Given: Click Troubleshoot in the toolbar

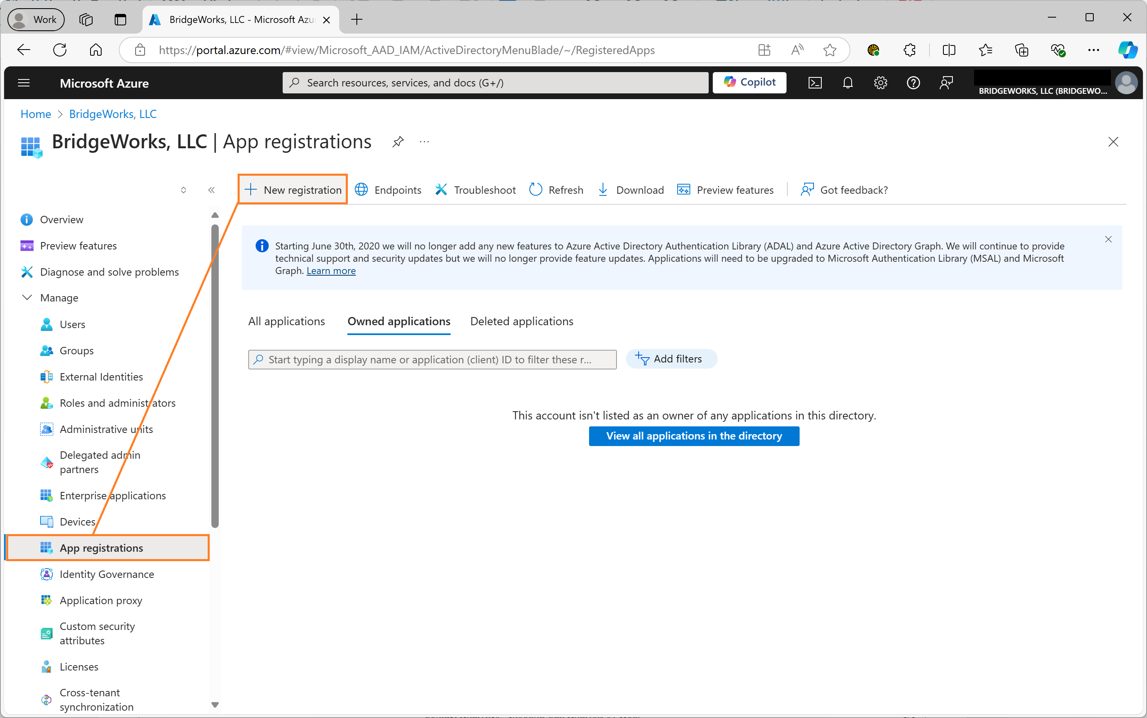Looking at the screenshot, I should click(476, 190).
